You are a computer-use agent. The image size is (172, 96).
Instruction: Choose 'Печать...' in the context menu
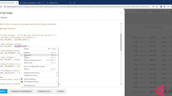(x=40, y=69)
